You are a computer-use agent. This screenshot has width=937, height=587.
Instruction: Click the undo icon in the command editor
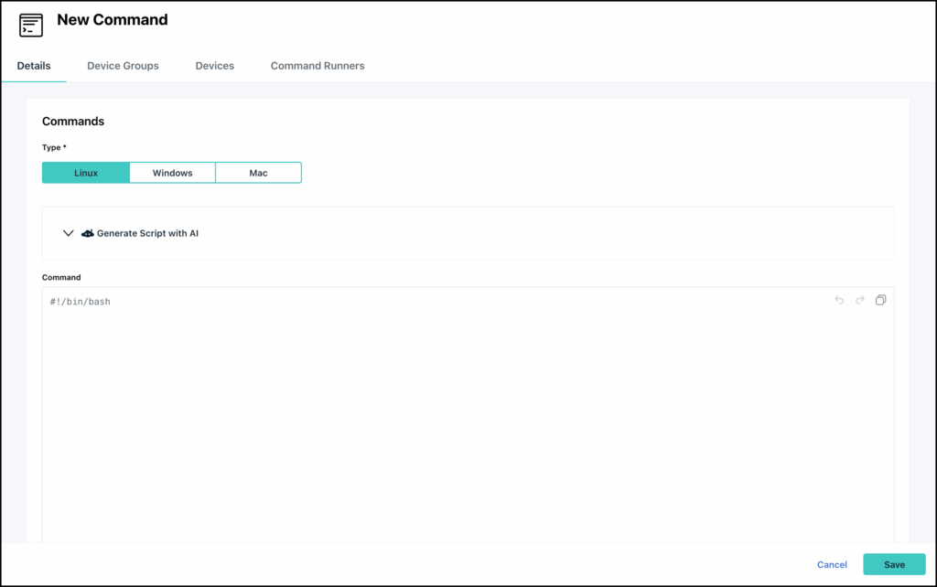point(839,300)
